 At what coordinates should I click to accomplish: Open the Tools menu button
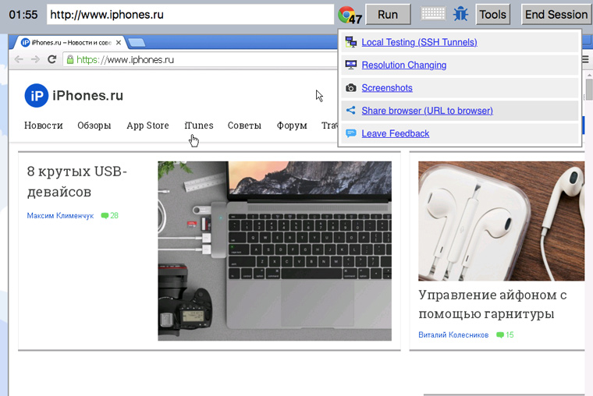[x=492, y=14]
